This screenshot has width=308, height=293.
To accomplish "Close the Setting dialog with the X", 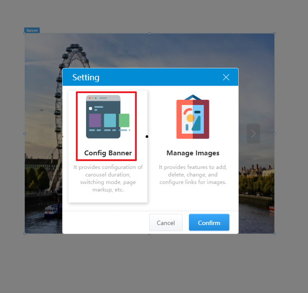I will click(226, 77).
